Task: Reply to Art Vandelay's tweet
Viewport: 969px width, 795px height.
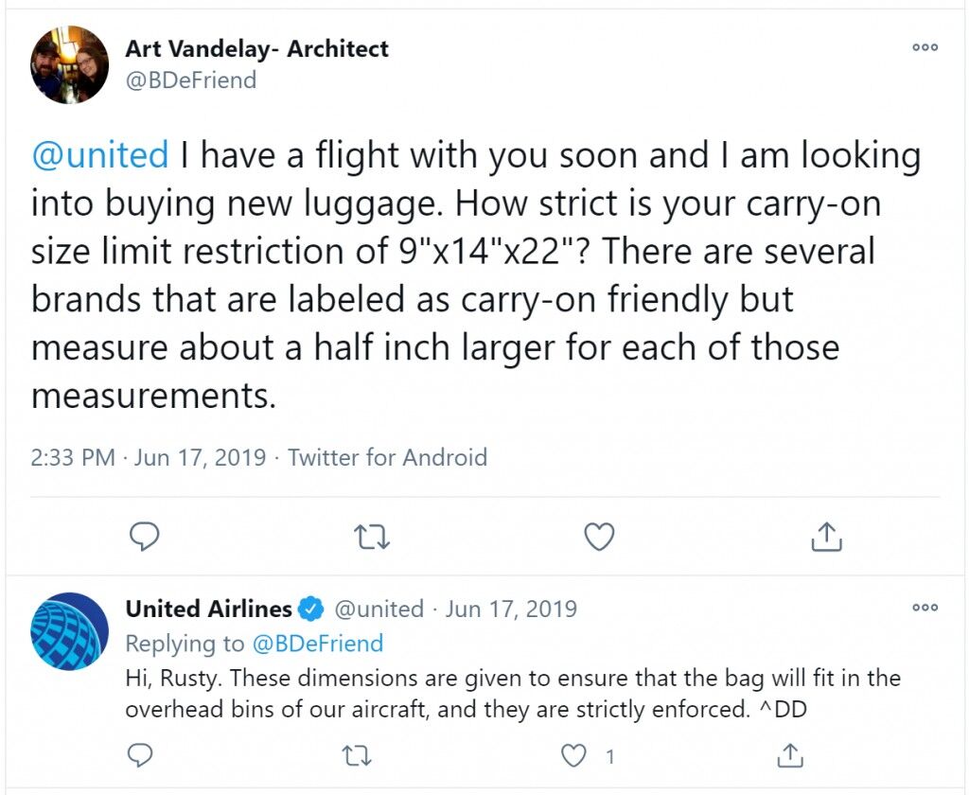Action: pyautogui.click(x=145, y=537)
